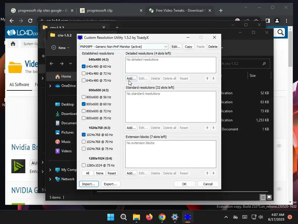
Task: Click the Delete button beside Paste
Action: coord(213,47)
